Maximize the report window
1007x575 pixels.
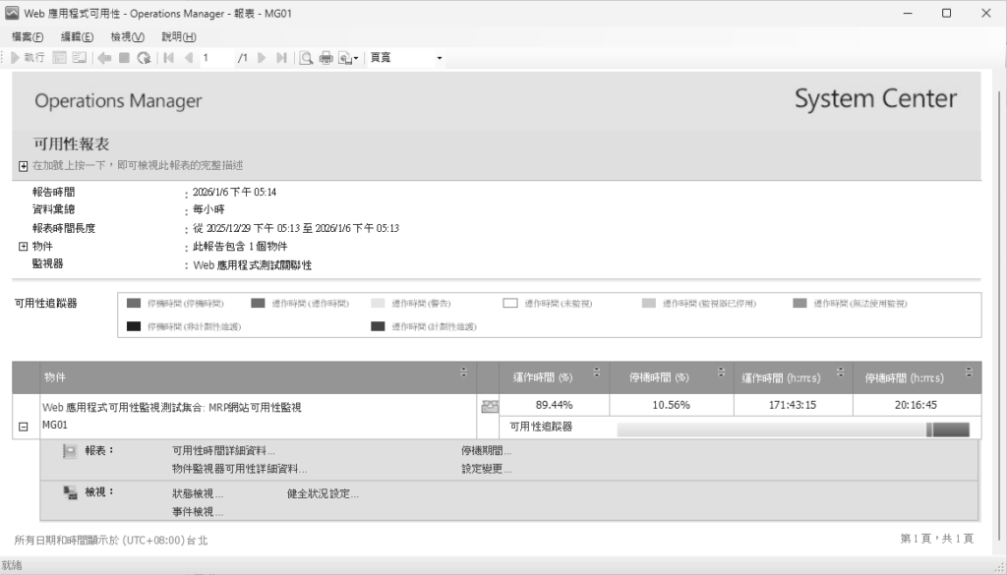tap(946, 13)
